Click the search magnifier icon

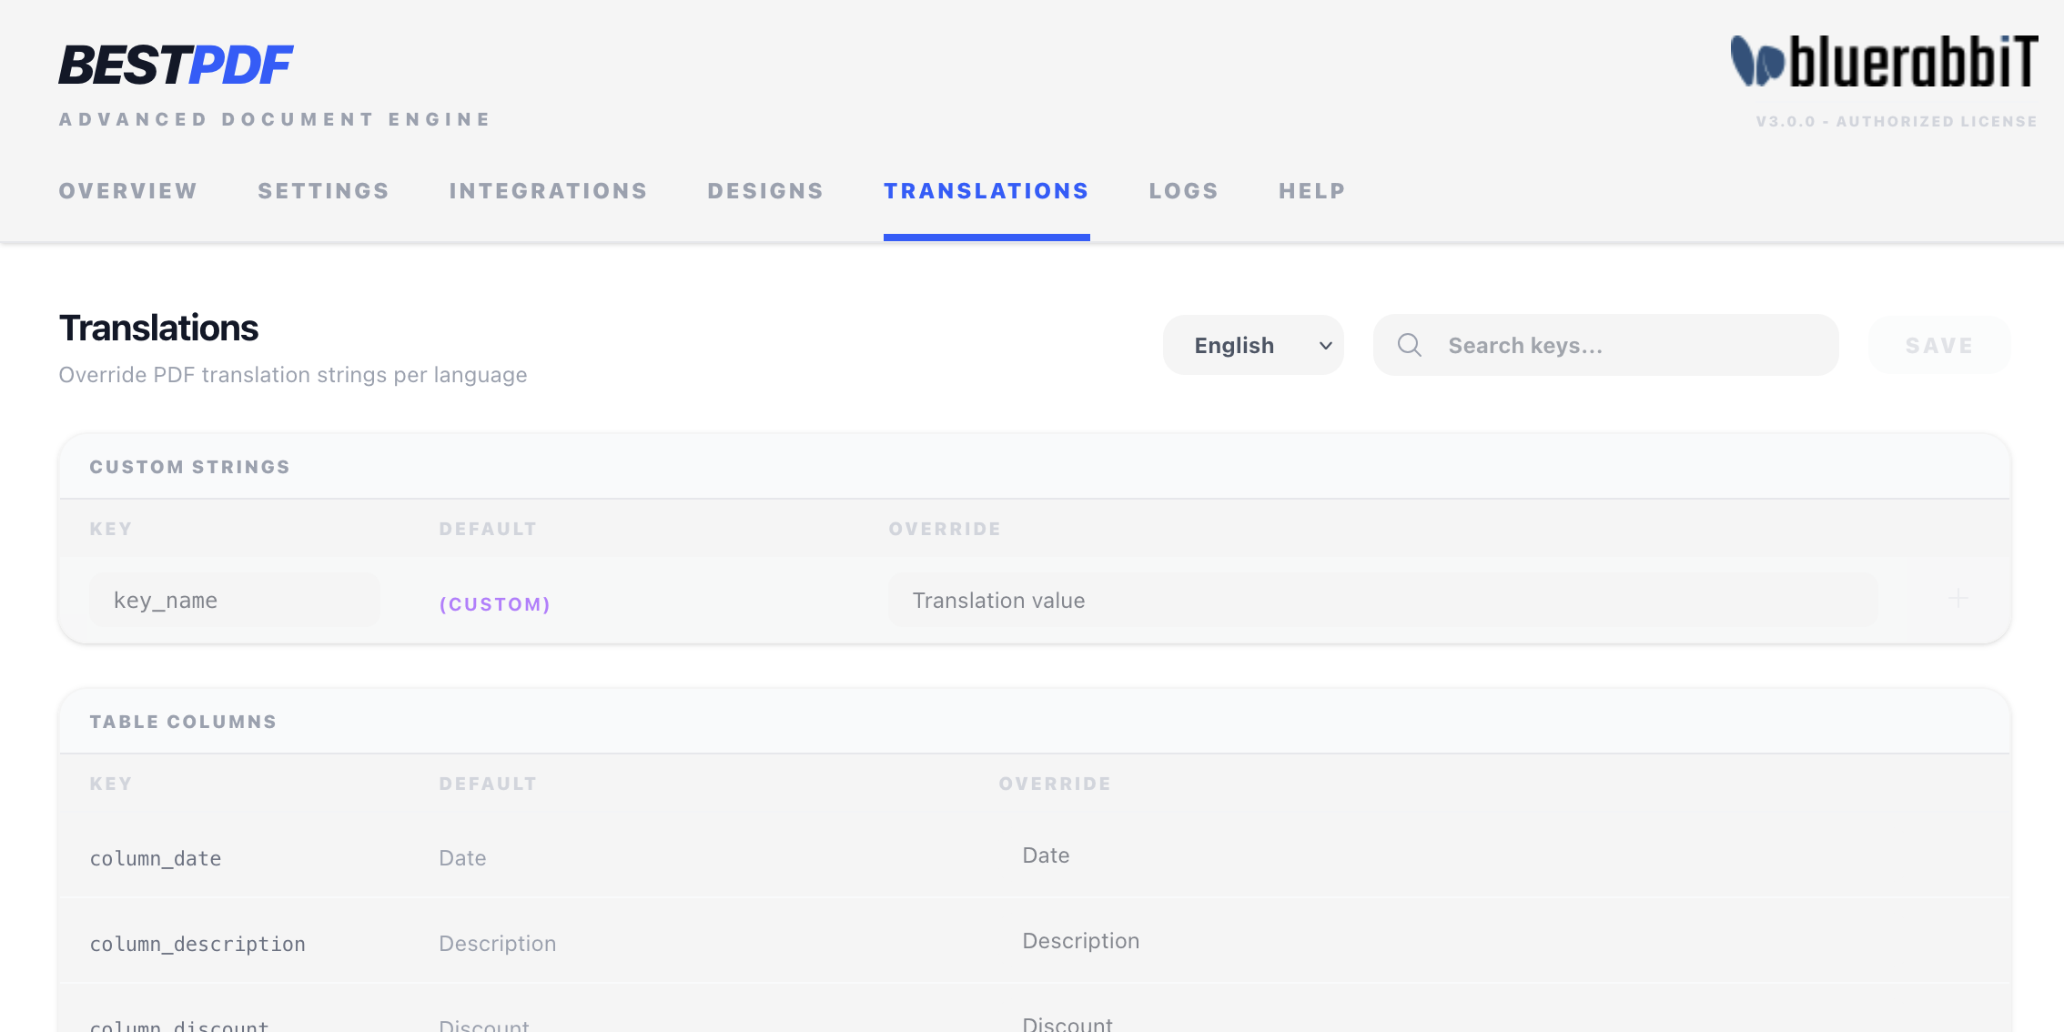click(1409, 345)
